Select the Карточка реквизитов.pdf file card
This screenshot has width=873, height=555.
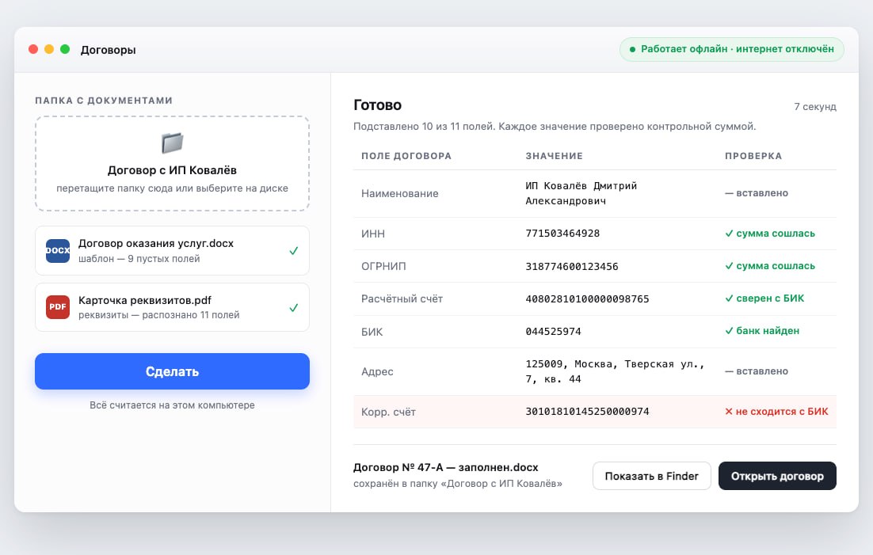(x=172, y=307)
